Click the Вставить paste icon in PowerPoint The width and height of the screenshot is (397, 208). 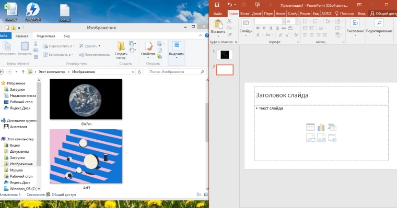click(218, 25)
